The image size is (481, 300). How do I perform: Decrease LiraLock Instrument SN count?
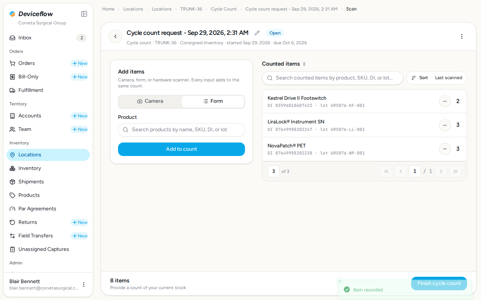coord(445,125)
